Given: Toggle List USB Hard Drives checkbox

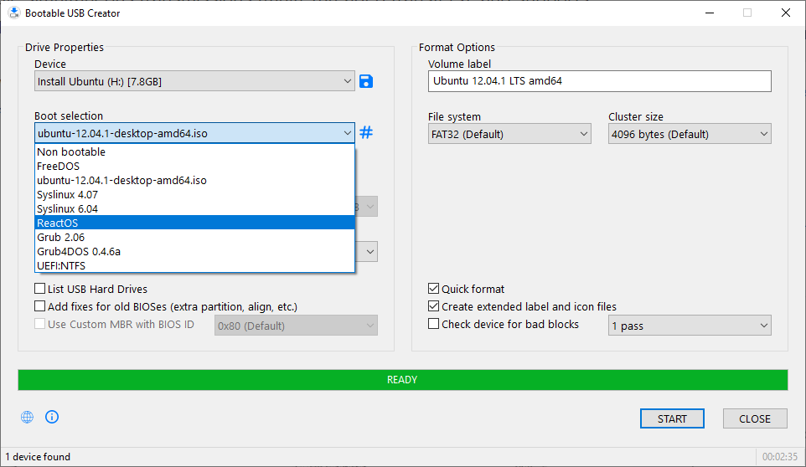Looking at the screenshot, I should (40, 289).
